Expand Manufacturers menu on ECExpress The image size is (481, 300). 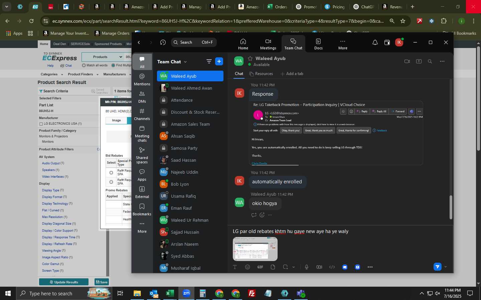[x=117, y=74]
